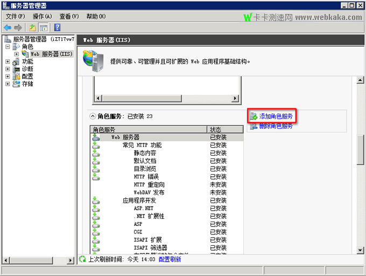Screen dimensions: 366x276
Task: Click the 添加角色服务 link
Action: pyautogui.click(x=276, y=116)
